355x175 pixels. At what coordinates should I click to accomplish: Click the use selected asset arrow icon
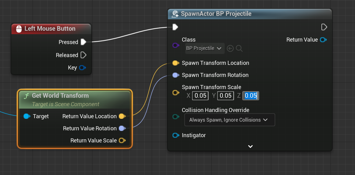tap(230, 48)
